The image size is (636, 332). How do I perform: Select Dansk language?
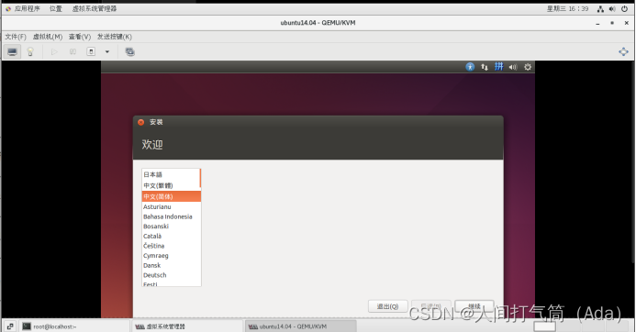pos(172,265)
